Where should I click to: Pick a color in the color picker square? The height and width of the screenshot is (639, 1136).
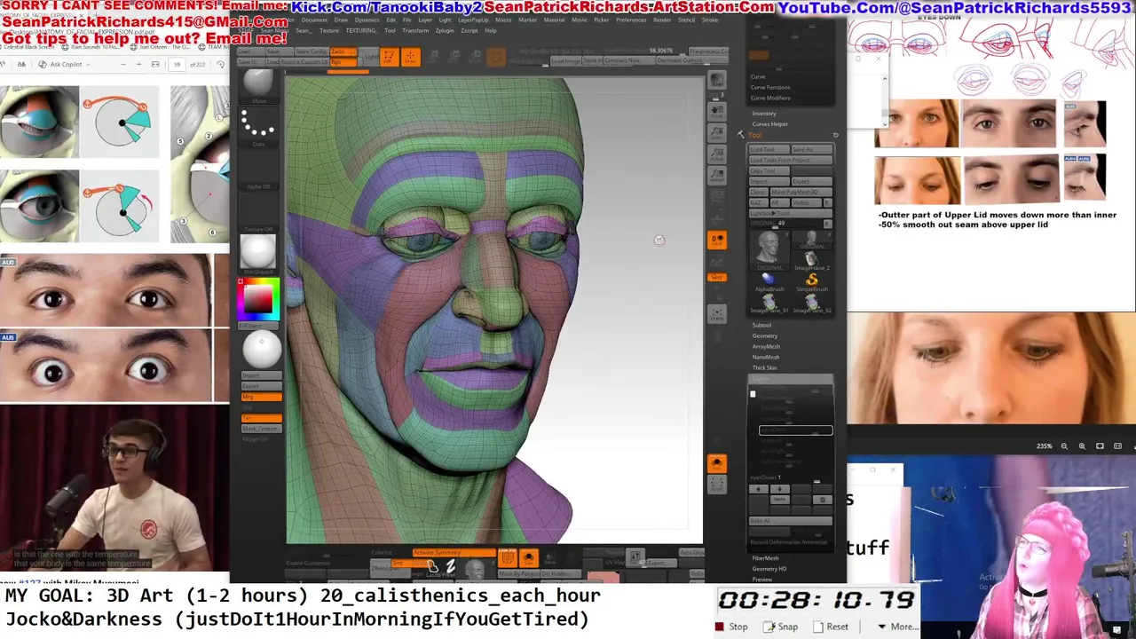(258, 299)
